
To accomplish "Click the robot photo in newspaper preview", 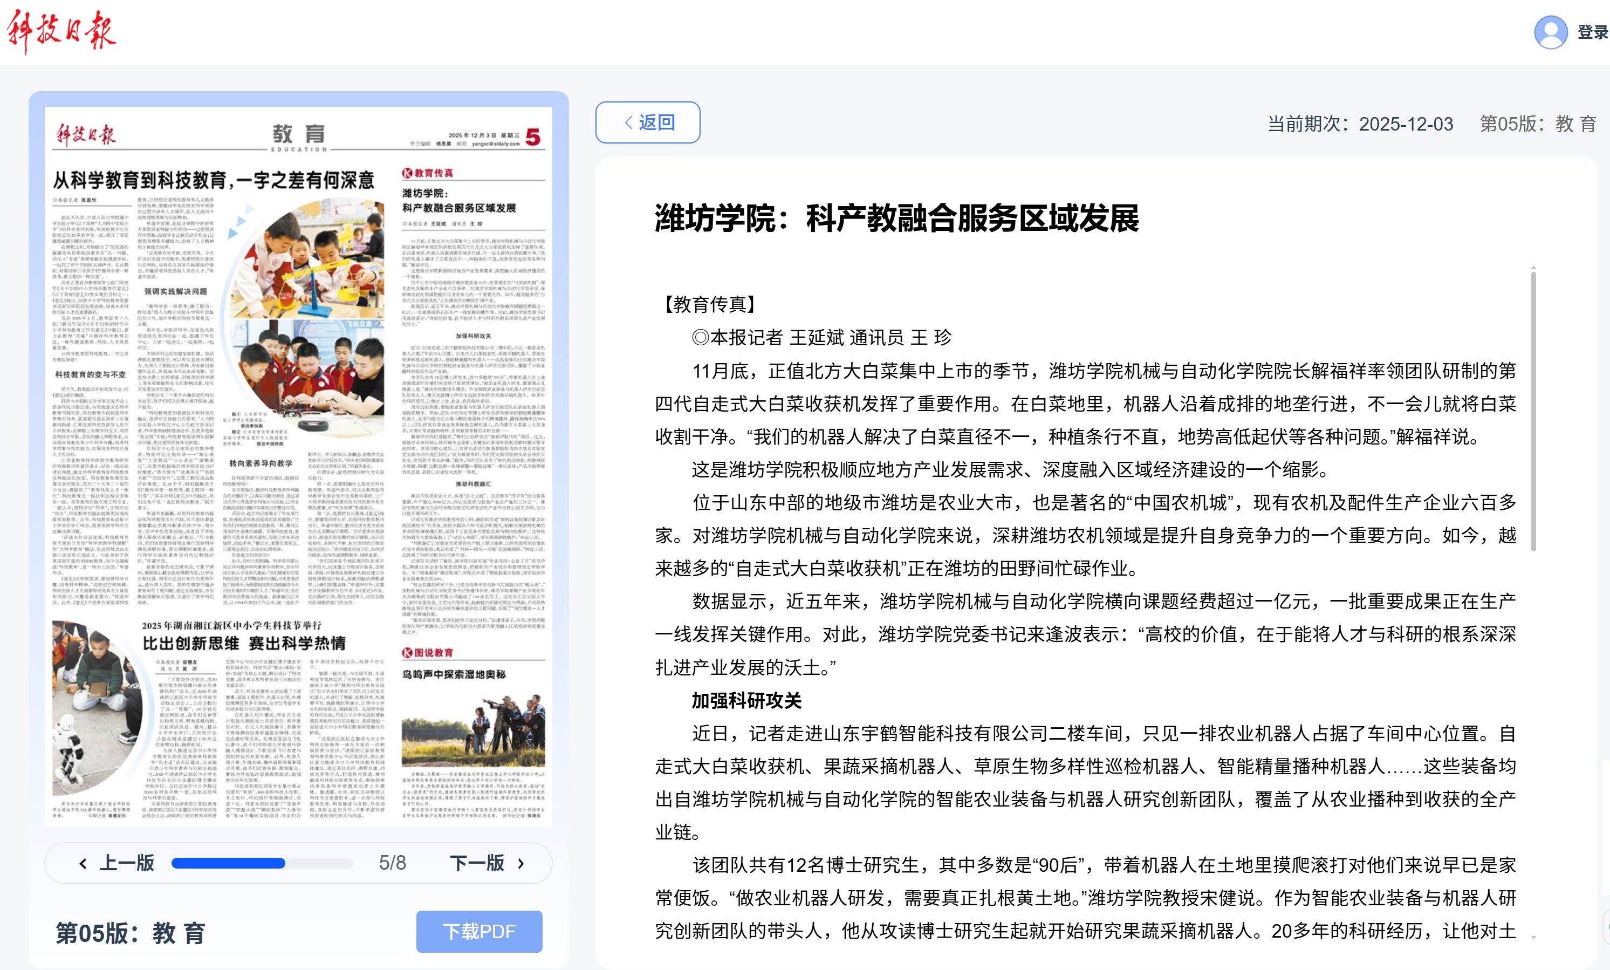I will [96, 708].
